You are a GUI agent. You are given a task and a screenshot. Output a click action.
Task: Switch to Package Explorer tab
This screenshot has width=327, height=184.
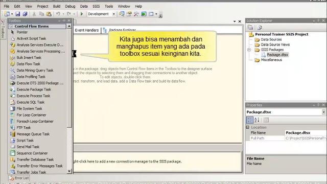click(x=120, y=30)
